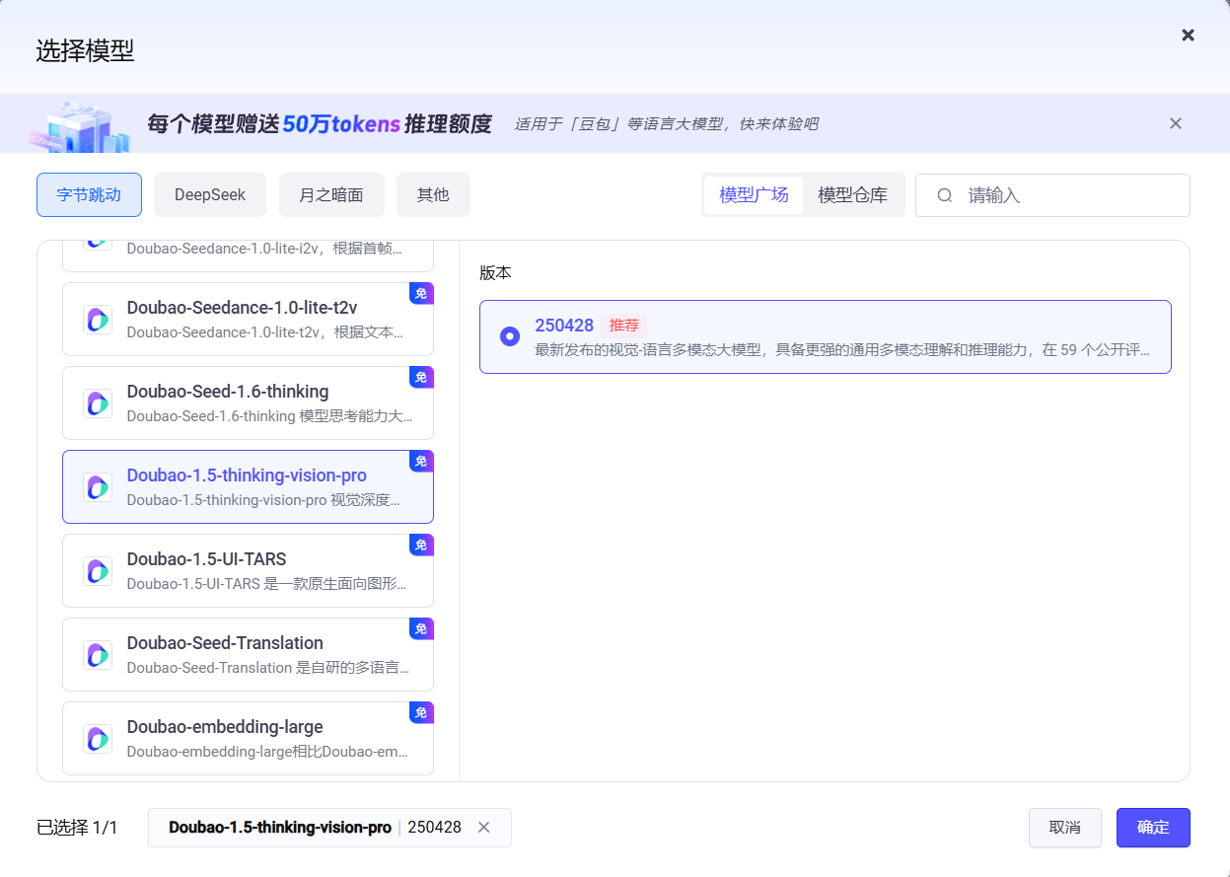The width and height of the screenshot is (1230, 877).
Task: Click the 请输入 search field
Action: [x=1052, y=195]
